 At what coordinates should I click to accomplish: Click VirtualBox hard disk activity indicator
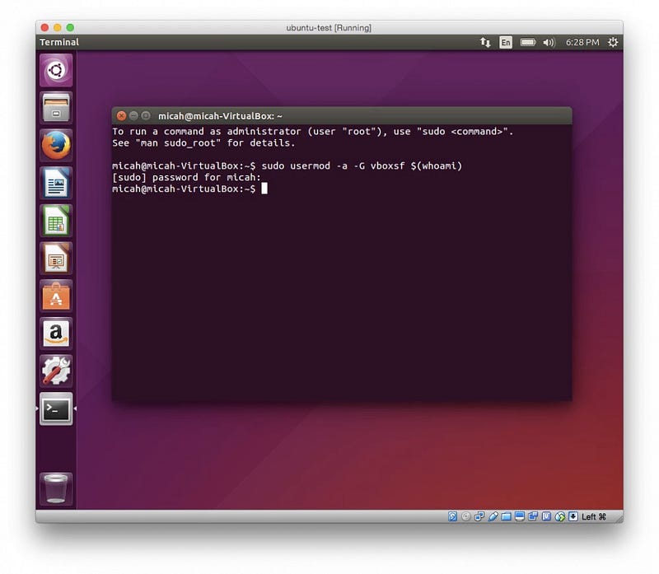pyautogui.click(x=452, y=516)
